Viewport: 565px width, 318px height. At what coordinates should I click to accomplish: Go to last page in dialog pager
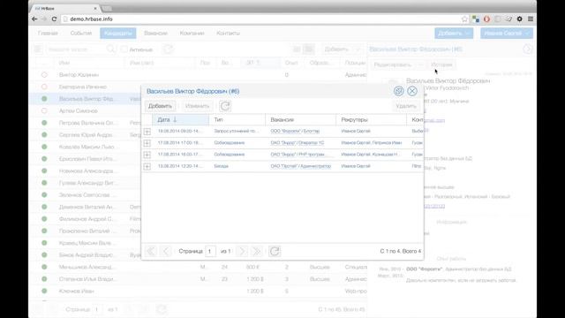click(256, 251)
